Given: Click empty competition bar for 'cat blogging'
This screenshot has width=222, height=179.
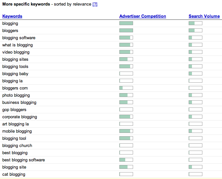Looking at the screenshot, I should [x=126, y=174].
